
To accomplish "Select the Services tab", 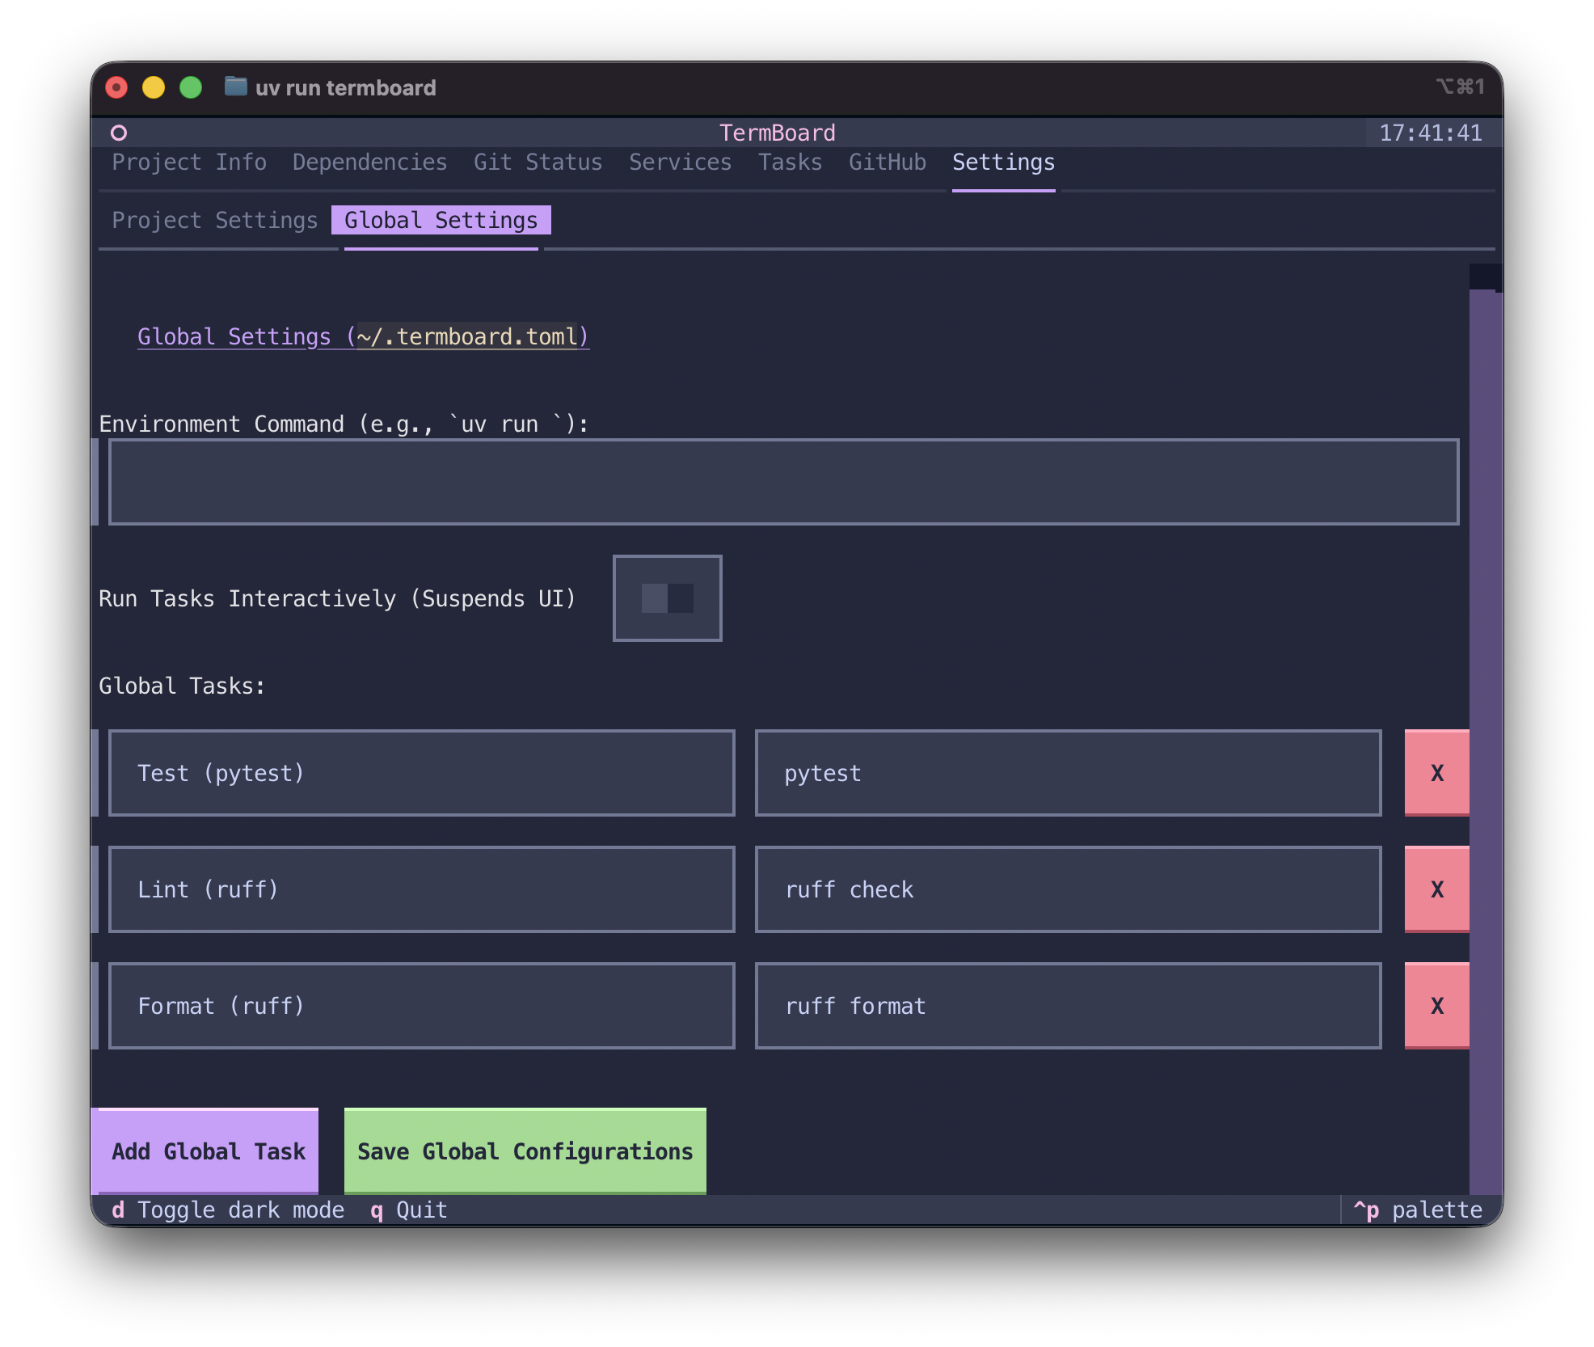I will [680, 163].
